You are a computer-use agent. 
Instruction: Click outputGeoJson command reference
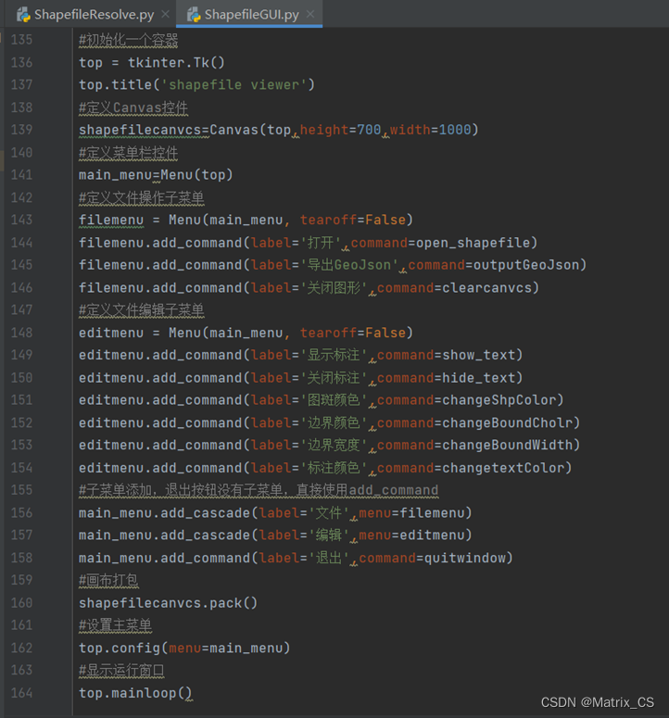click(526, 265)
